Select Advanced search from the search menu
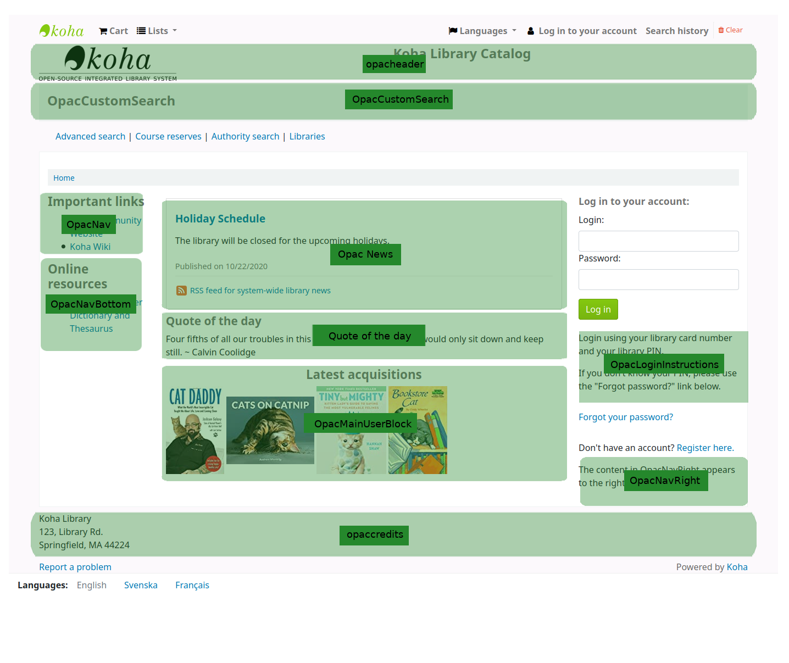Screen dimensions: 789x663 click(x=90, y=136)
